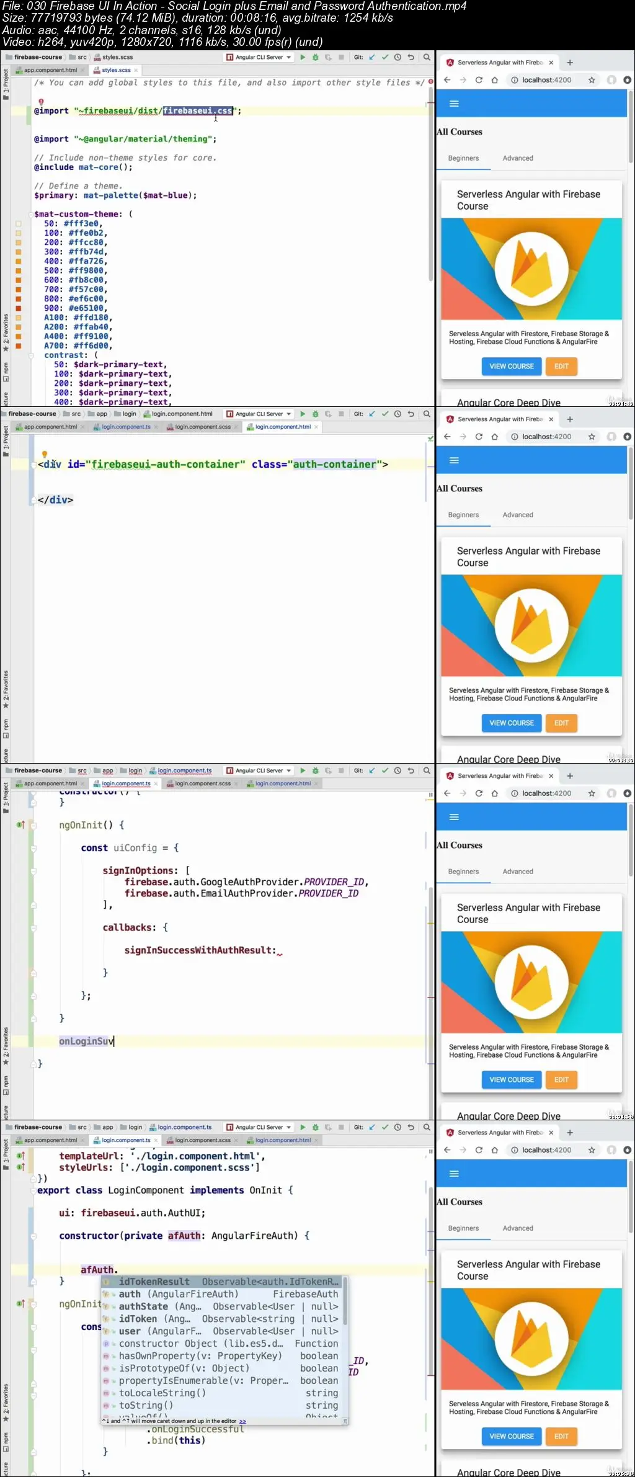Click Firebase course thumbnail in login.component.html frame
Viewport: 635px width, 1477px height.
click(531, 625)
